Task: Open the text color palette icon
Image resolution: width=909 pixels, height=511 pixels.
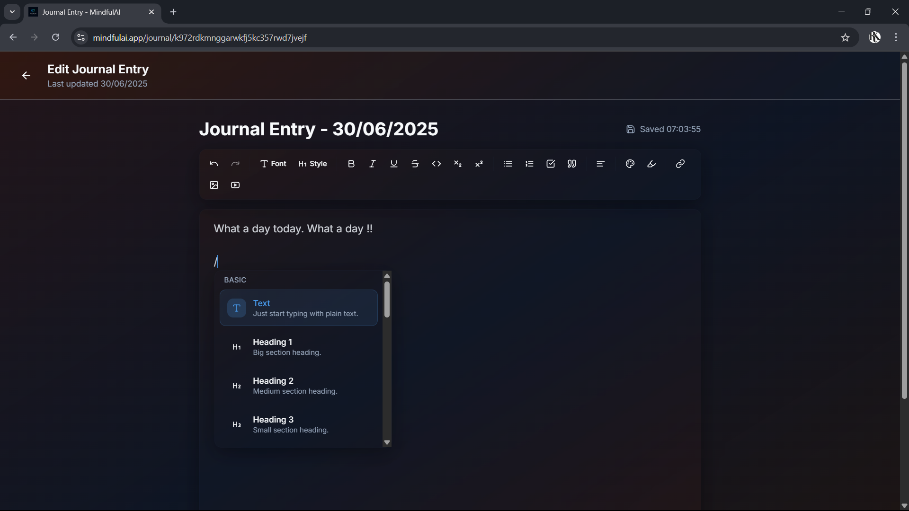Action: (630, 164)
